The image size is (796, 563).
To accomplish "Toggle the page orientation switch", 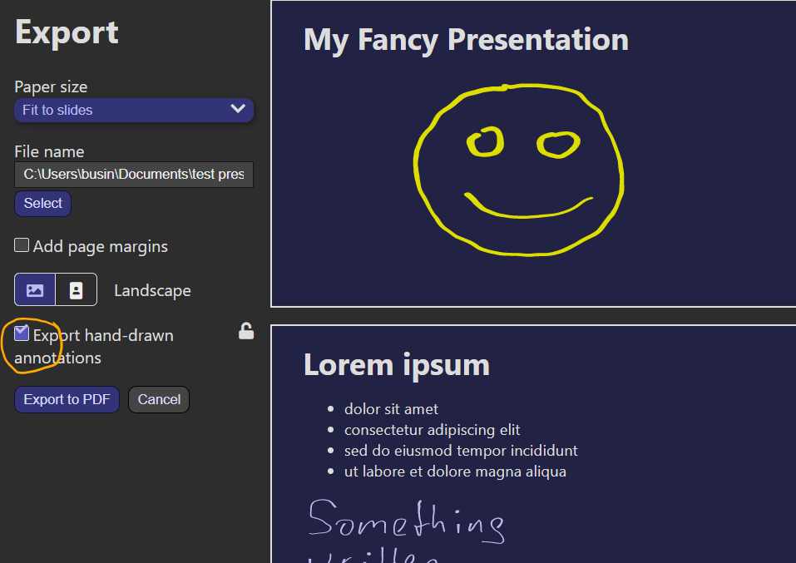I will [55, 289].
